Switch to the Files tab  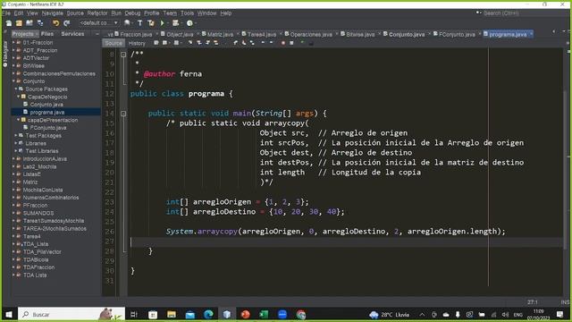click(47, 34)
